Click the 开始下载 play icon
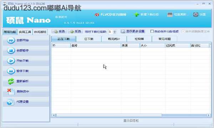 pos(11,61)
